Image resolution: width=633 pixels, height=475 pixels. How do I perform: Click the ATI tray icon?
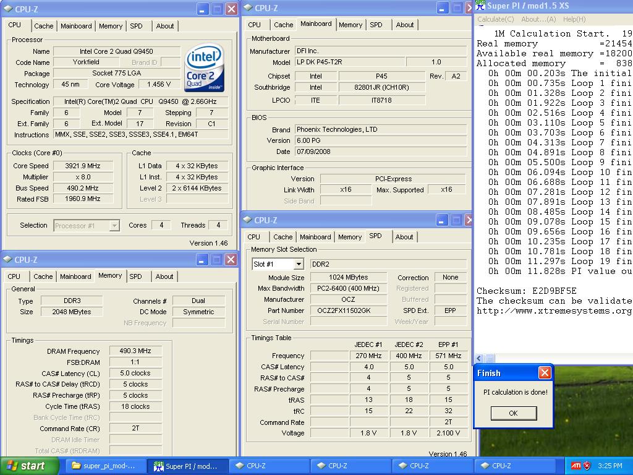[x=576, y=466]
